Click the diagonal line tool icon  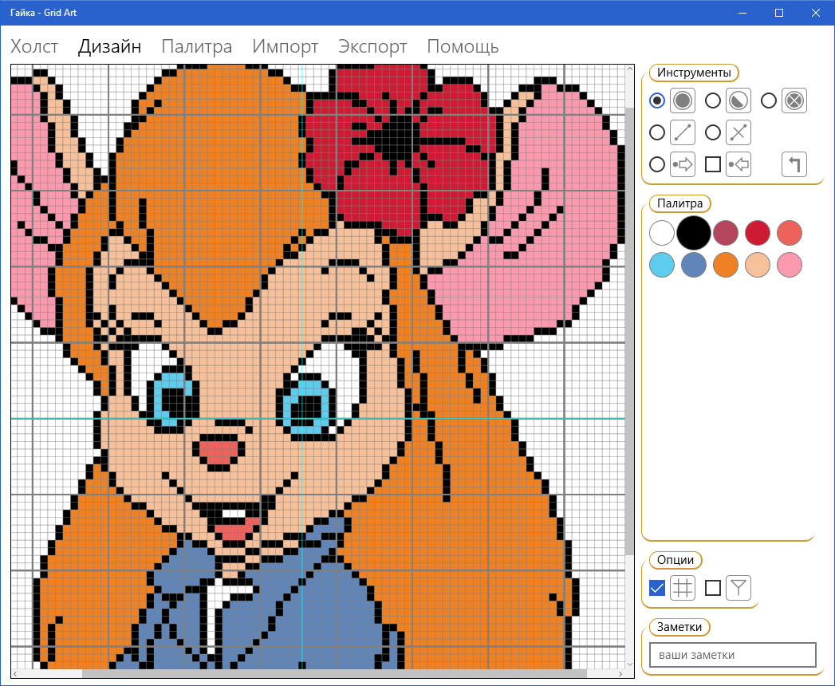click(683, 132)
